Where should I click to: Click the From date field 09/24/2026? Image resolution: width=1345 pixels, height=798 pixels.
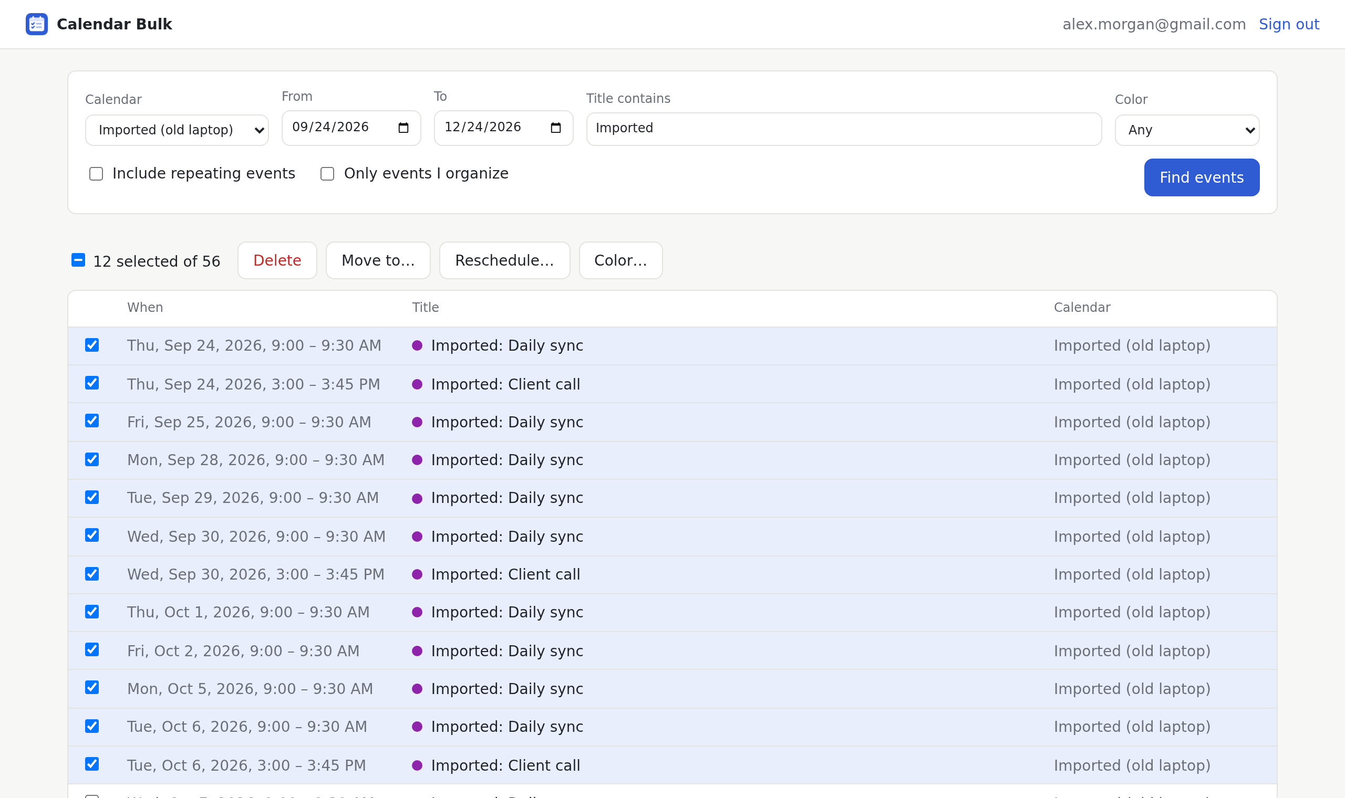[351, 128]
